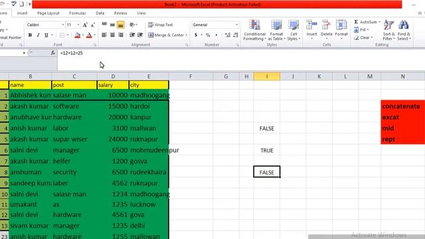This screenshot has height=239, width=425.
Task: Toggle Underline formatting
Action: click(x=46, y=35)
